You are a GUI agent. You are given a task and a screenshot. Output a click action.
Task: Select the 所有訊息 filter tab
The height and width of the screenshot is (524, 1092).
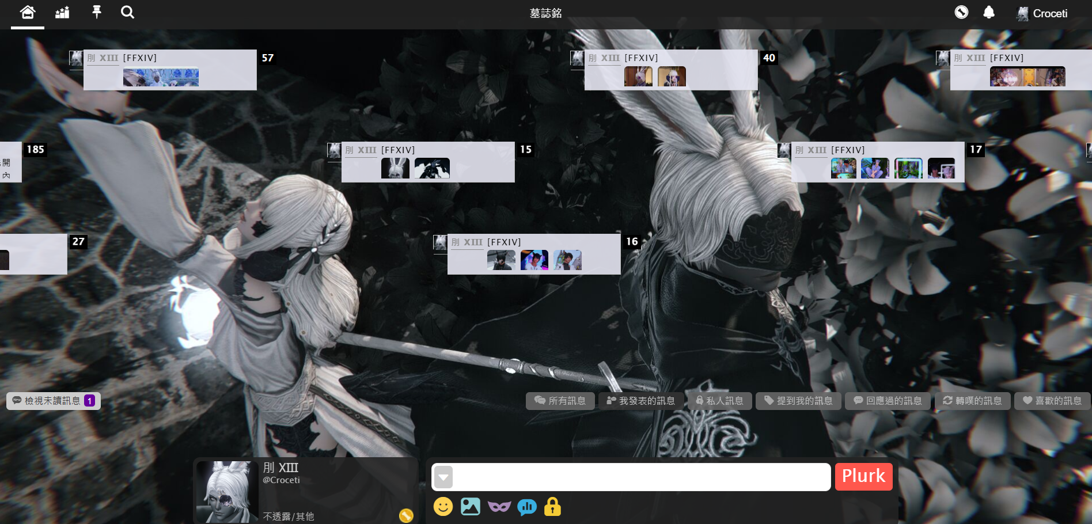560,401
